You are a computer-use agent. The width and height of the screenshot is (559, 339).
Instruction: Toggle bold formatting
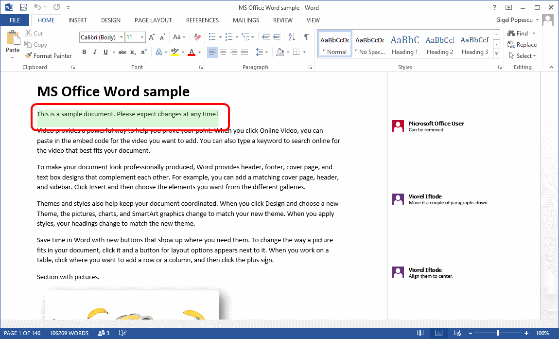84,52
